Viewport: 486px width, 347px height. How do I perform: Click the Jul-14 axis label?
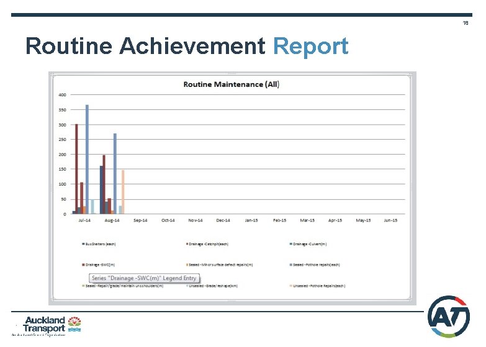84,220
